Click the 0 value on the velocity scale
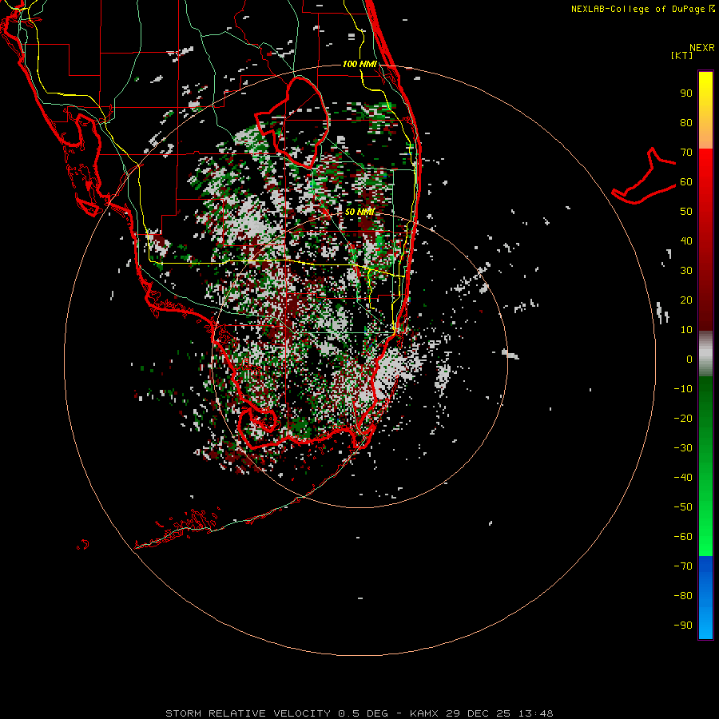 pyautogui.click(x=689, y=359)
